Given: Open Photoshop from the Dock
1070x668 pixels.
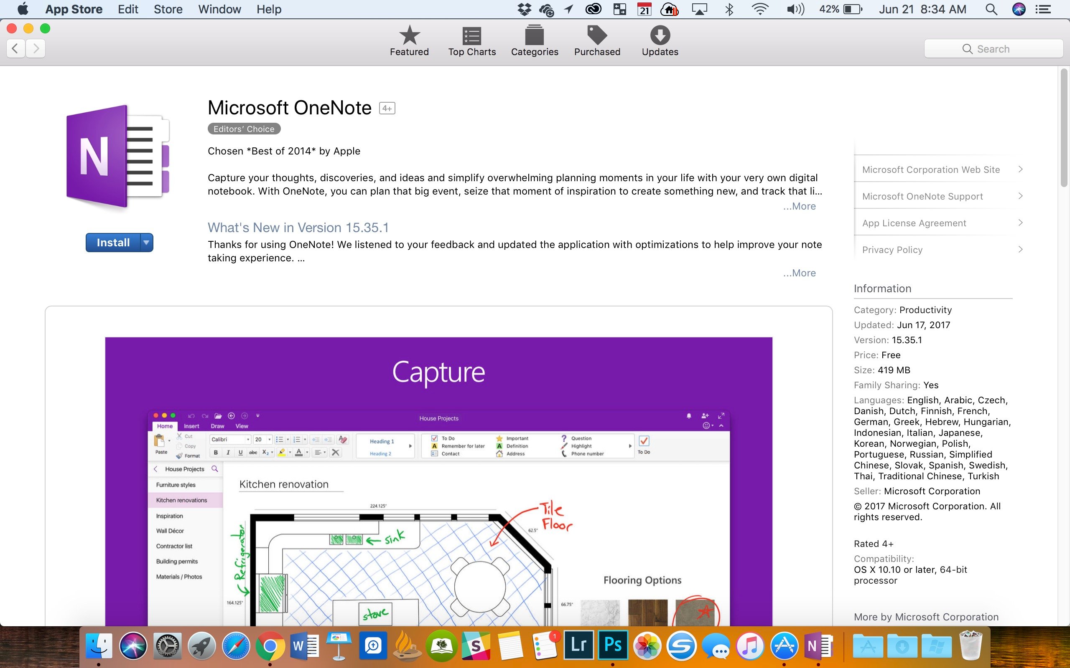Looking at the screenshot, I should (x=613, y=645).
